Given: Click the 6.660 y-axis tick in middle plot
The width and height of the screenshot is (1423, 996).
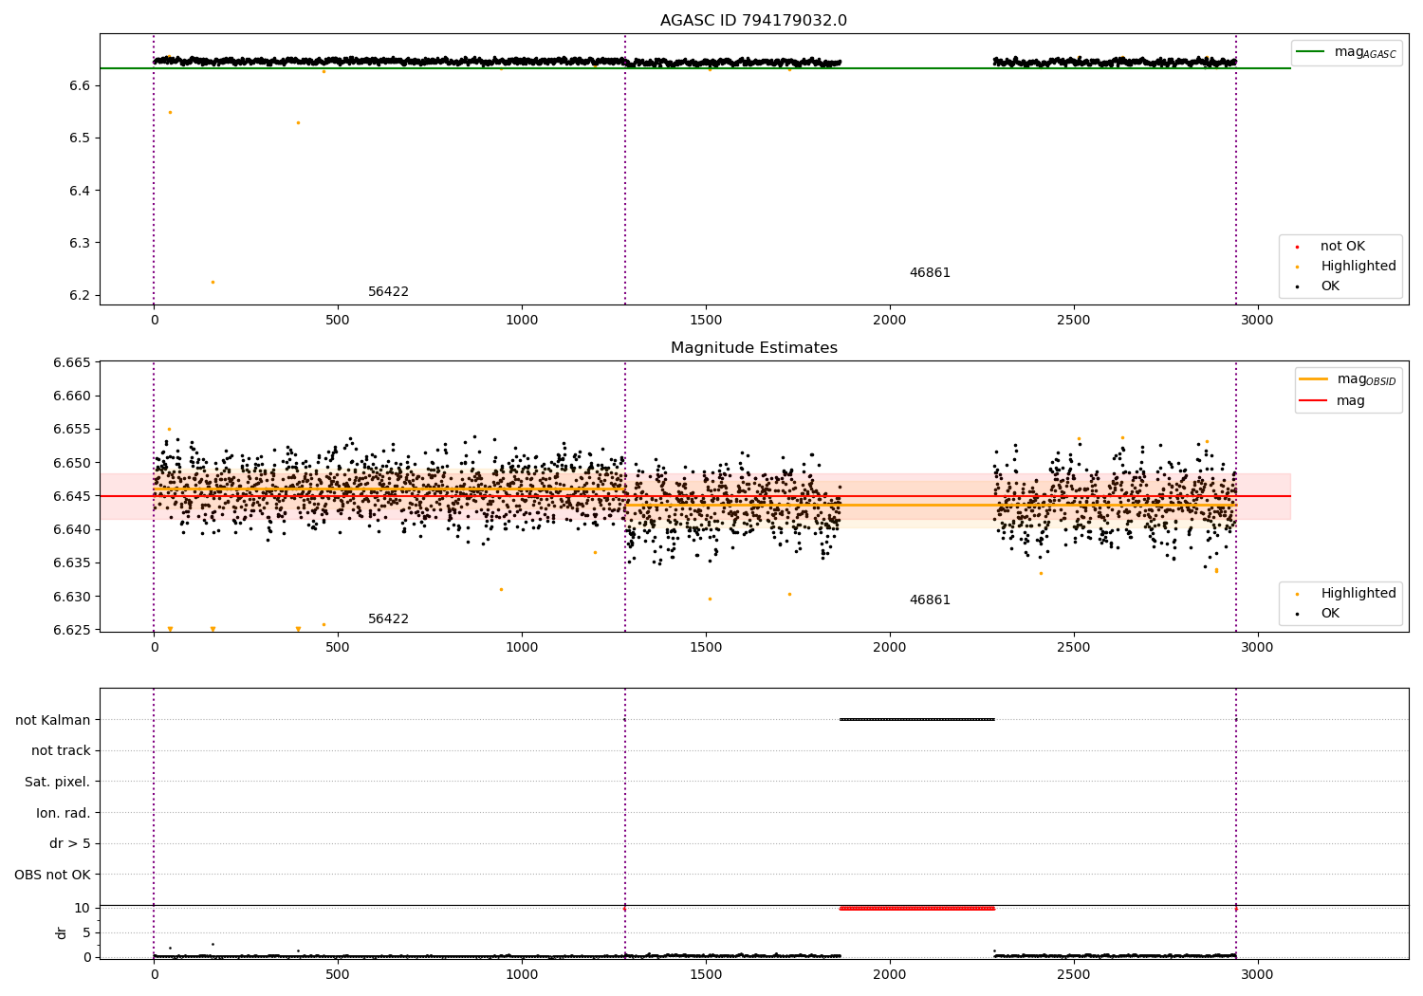Looking at the screenshot, I should click(x=72, y=397).
